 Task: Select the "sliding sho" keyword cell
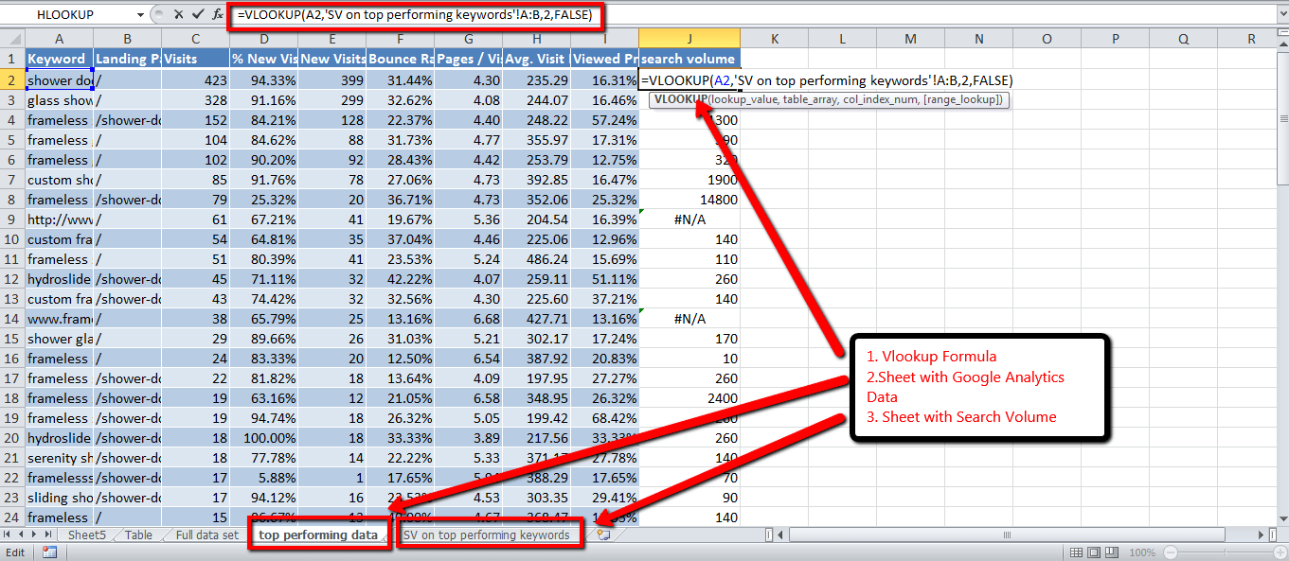(x=59, y=498)
